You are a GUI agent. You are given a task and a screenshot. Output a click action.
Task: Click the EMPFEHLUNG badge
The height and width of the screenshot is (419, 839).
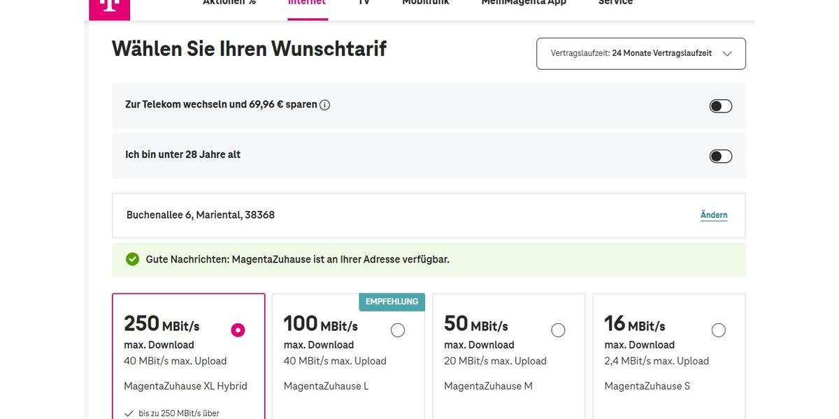pos(392,302)
